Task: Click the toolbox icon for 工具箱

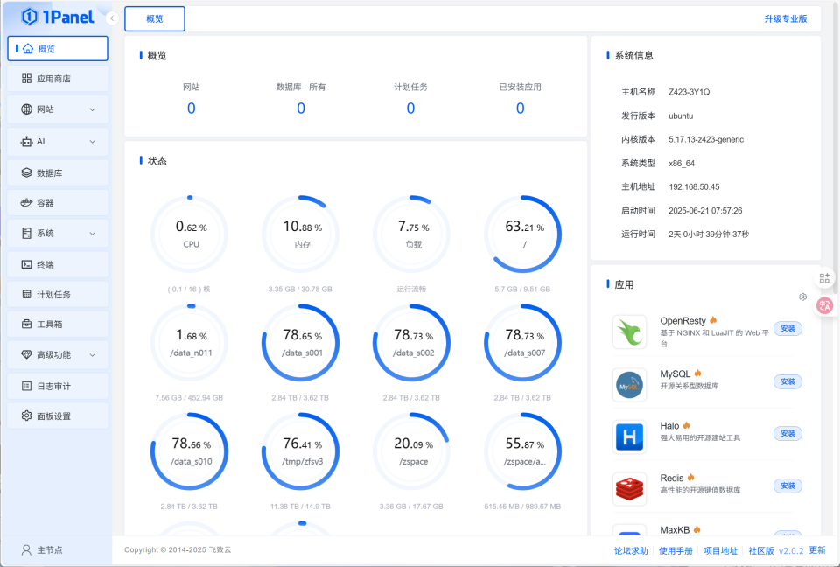Action: click(x=27, y=324)
